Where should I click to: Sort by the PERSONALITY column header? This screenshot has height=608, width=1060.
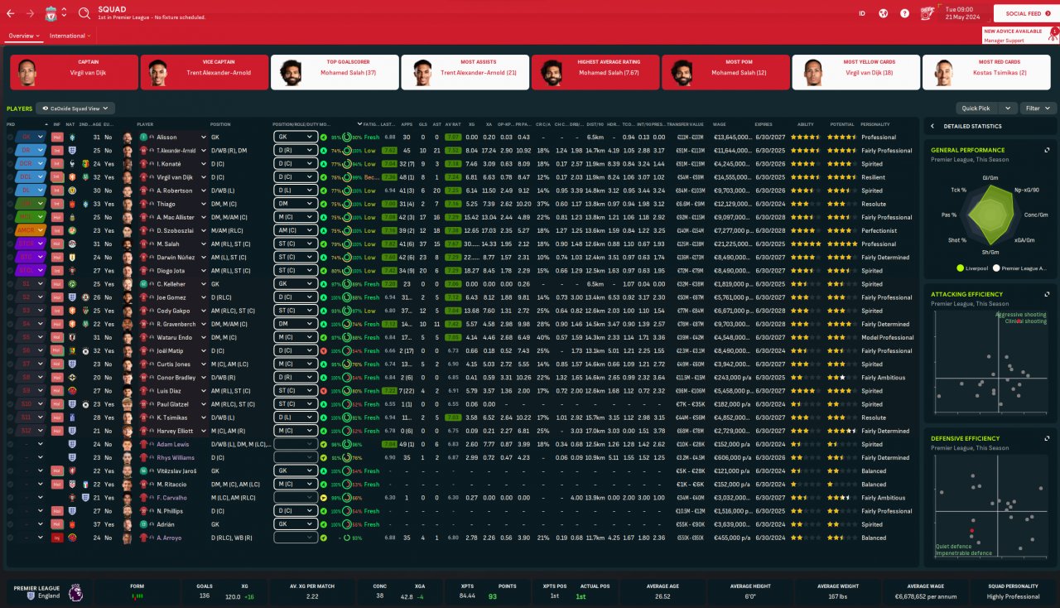(x=875, y=124)
